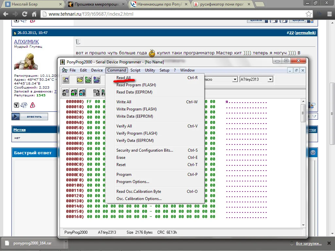
Task: Open Program Options...
Action: coord(155,182)
